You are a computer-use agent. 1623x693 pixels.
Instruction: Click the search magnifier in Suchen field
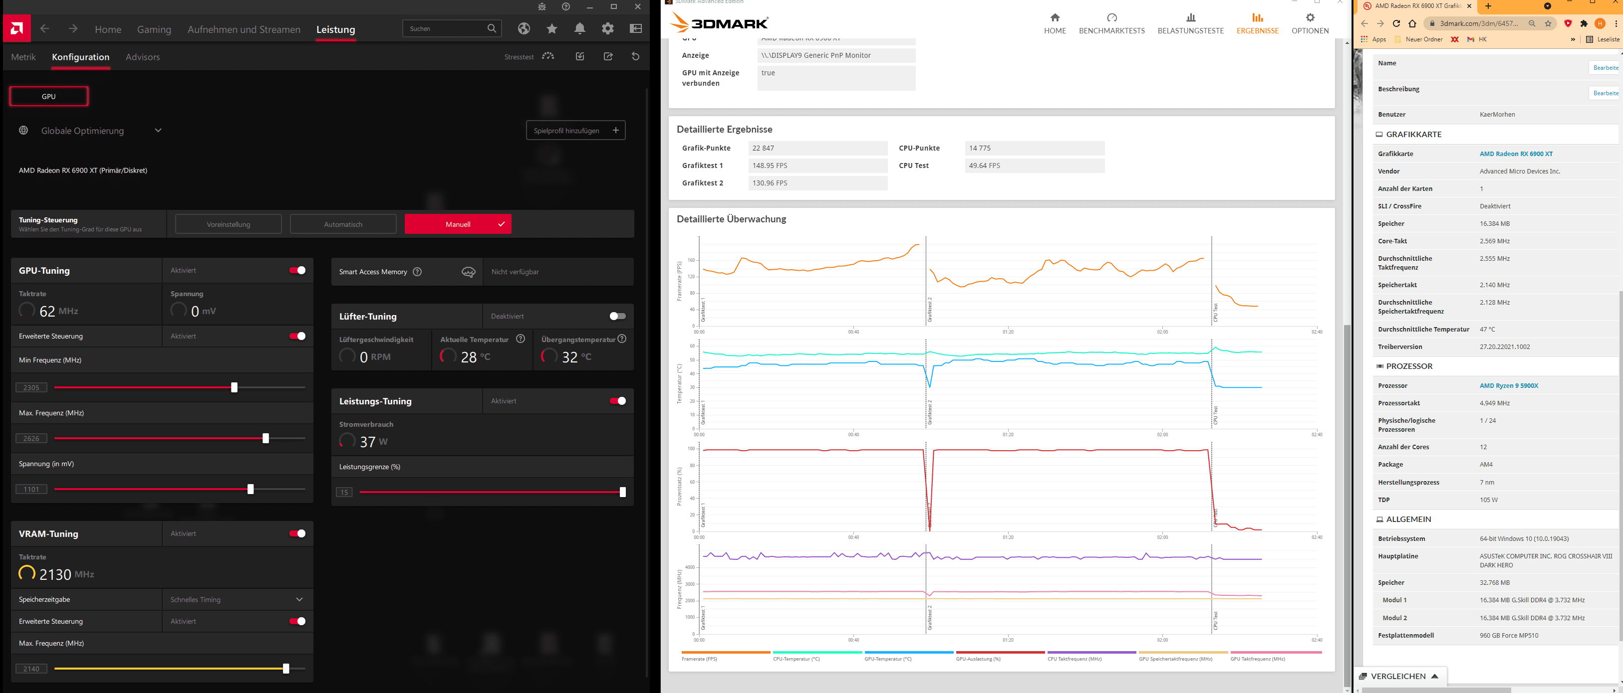click(492, 28)
